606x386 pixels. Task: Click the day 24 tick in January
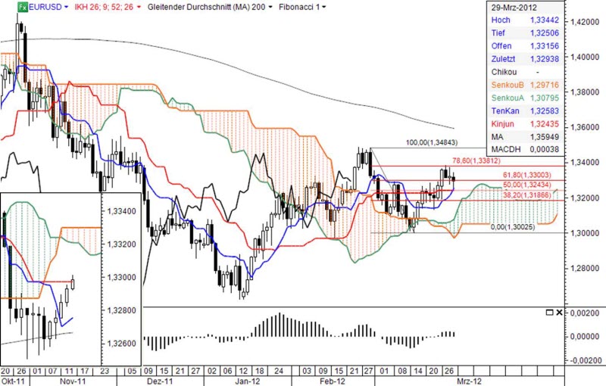click(278, 371)
